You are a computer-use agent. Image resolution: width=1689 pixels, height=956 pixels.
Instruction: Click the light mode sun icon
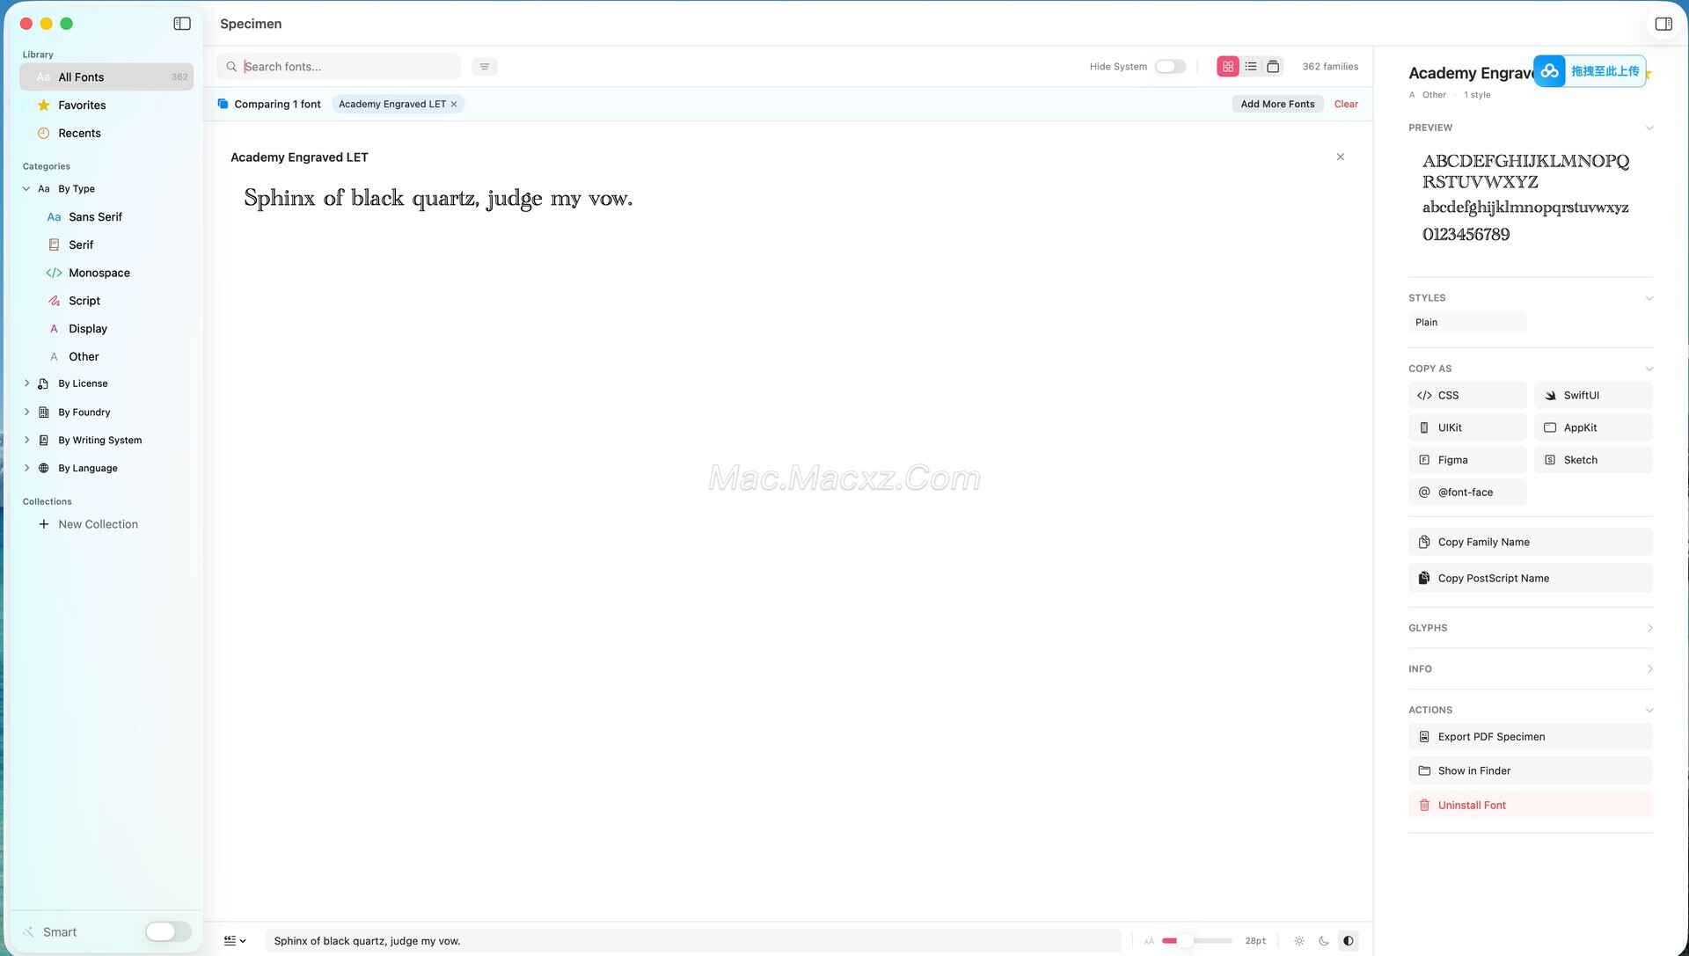click(1299, 941)
